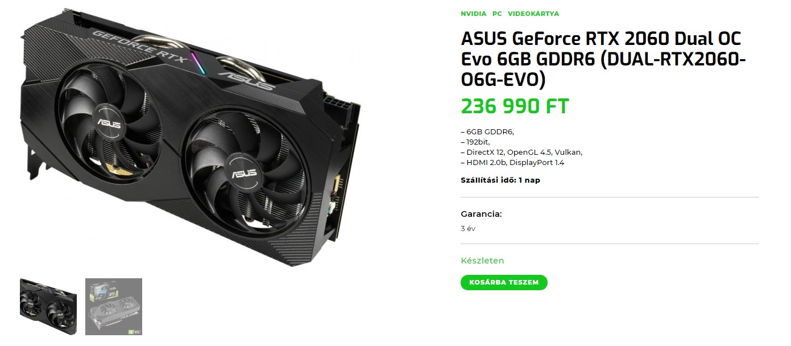
Task: Click the HDMI 2.0b, DisplayPort 1.4 line
Action: point(512,163)
